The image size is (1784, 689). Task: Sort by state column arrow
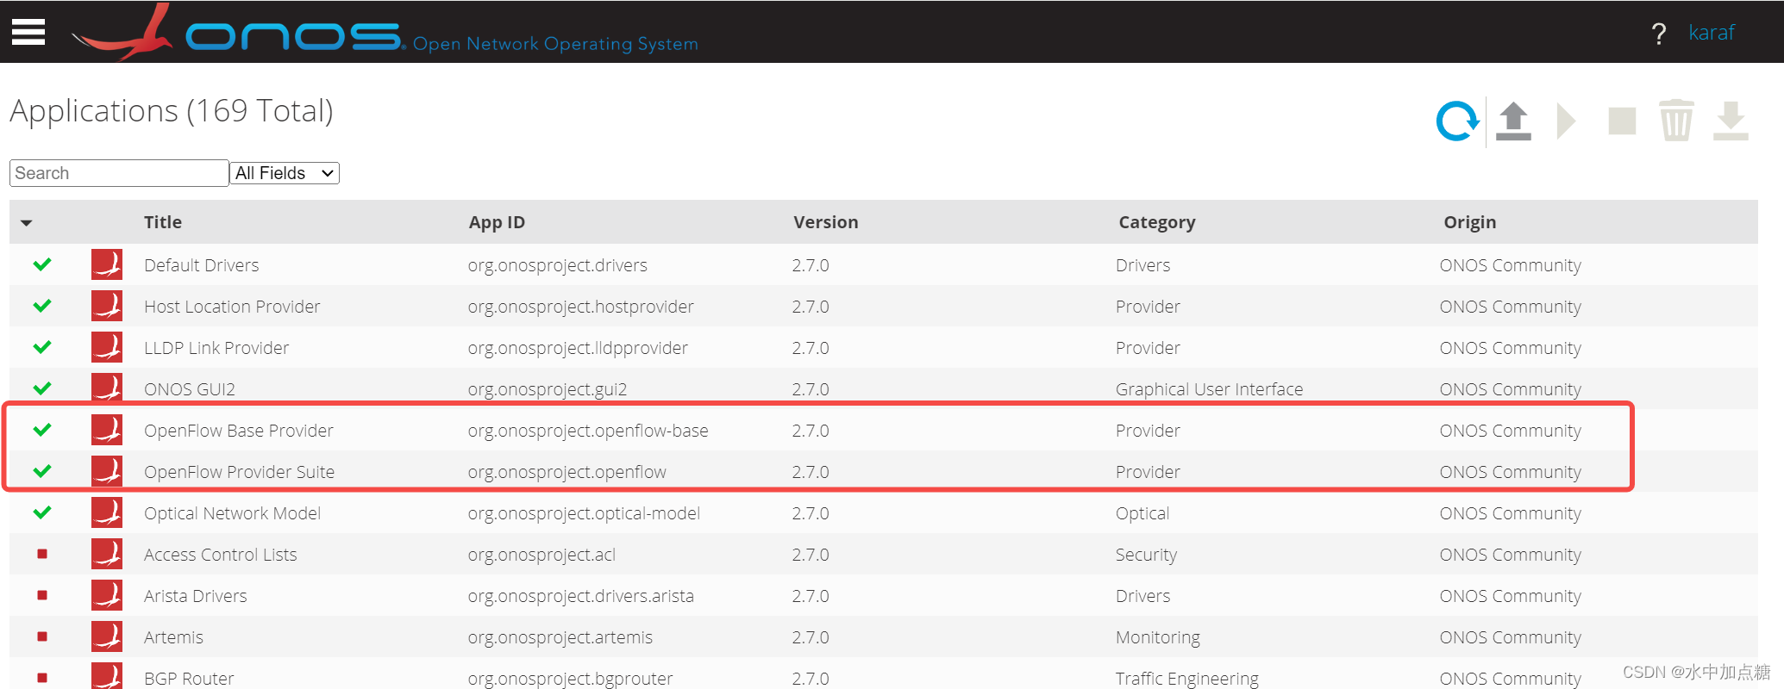click(x=27, y=223)
